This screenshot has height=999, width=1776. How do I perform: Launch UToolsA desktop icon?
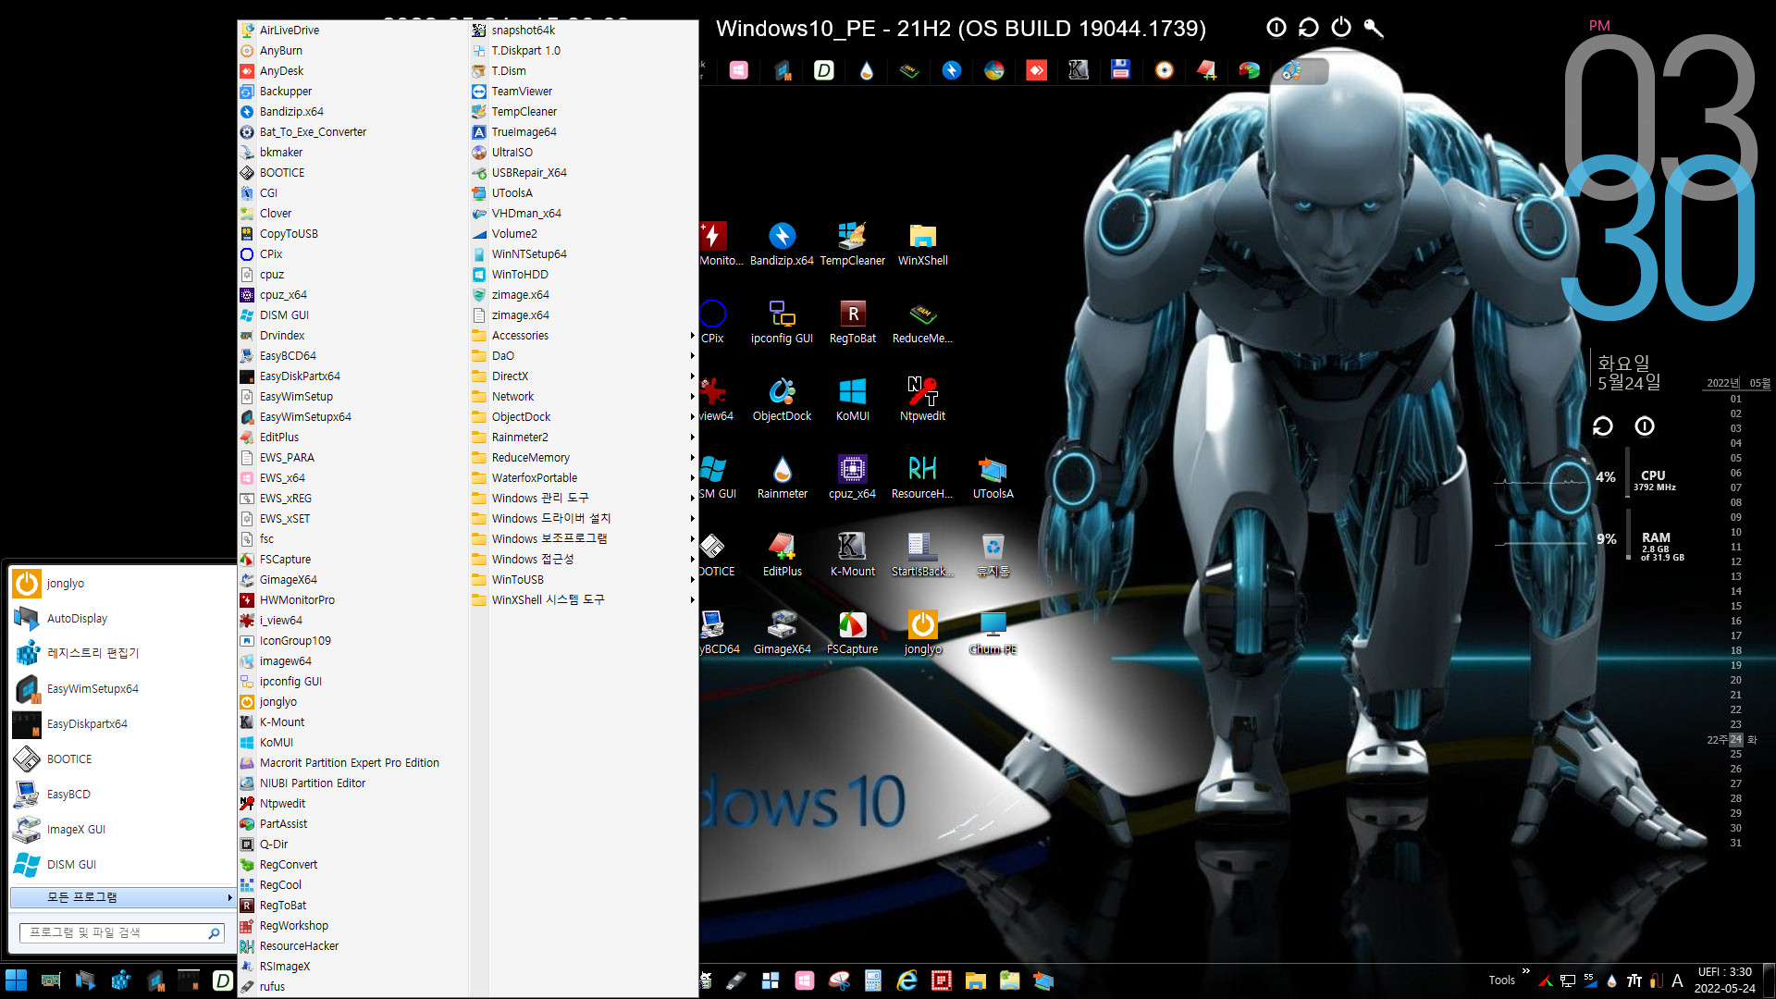[x=993, y=476]
